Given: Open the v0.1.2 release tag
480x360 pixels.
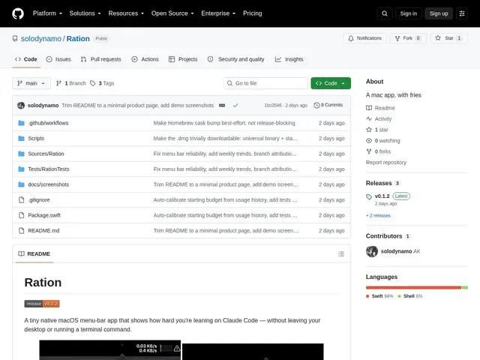Looking at the screenshot, I should click(x=382, y=196).
